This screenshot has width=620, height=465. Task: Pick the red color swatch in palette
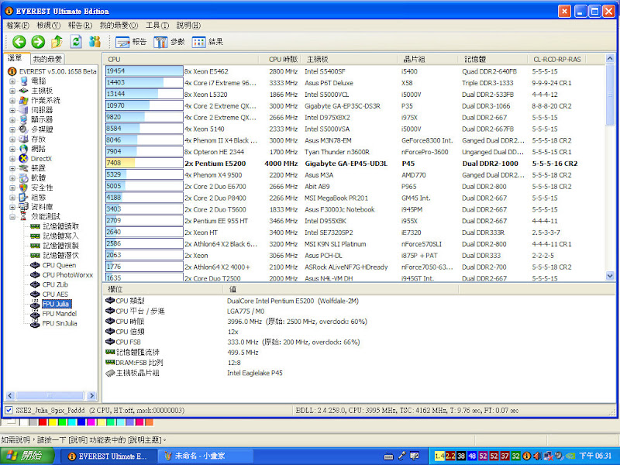(41, 422)
